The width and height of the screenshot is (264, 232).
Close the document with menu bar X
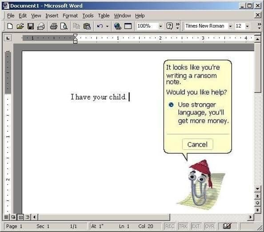pyautogui.click(x=258, y=15)
